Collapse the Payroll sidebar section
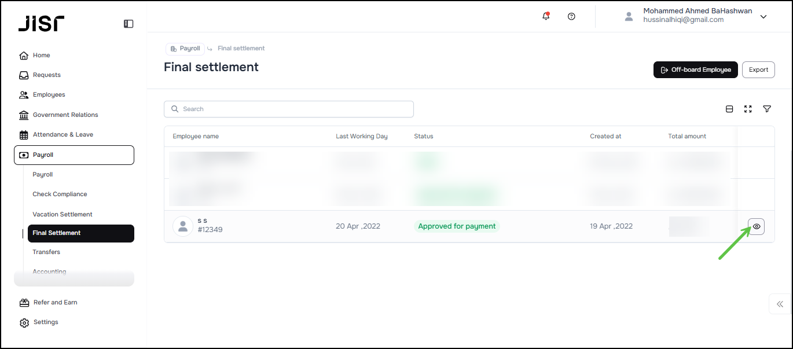The image size is (793, 349). pyautogui.click(x=74, y=155)
